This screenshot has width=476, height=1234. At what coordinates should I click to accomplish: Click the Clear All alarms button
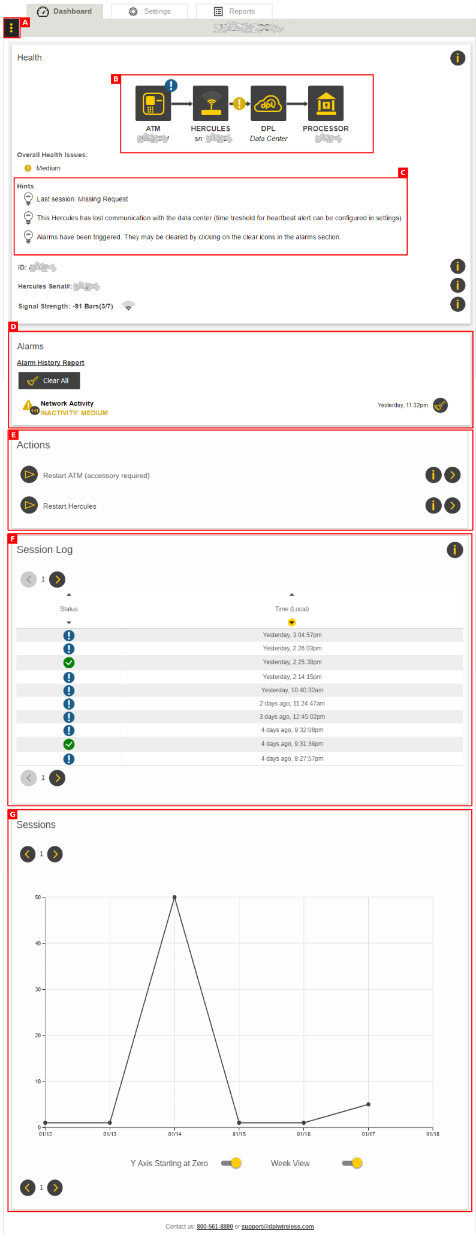pos(49,380)
